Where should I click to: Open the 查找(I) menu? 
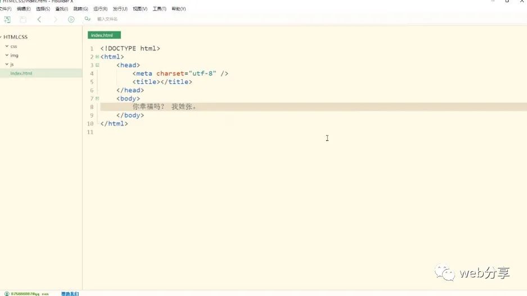61,9
